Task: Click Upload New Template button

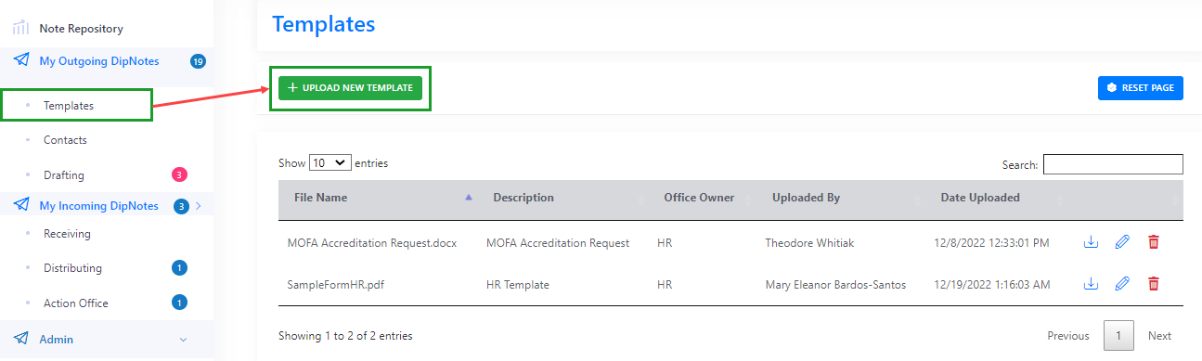Action: pos(351,87)
